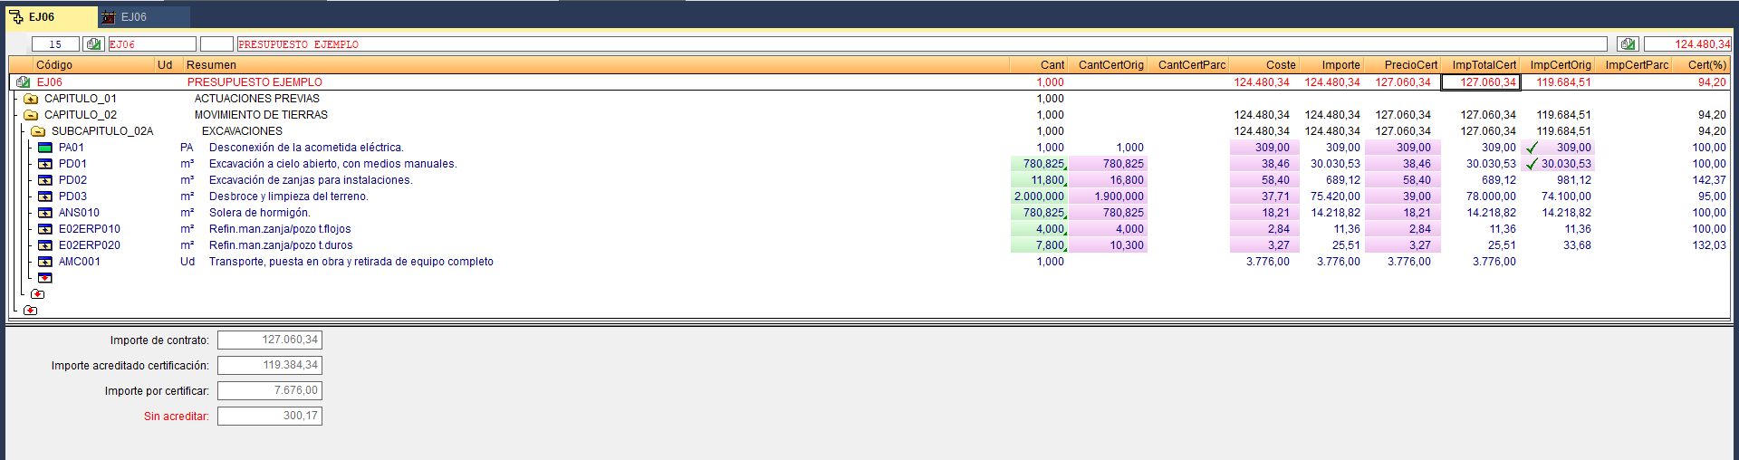The height and width of the screenshot is (460, 1739).
Task: Click the green Cant cell 2.000,000 for PD03
Action: tap(1039, 196)
